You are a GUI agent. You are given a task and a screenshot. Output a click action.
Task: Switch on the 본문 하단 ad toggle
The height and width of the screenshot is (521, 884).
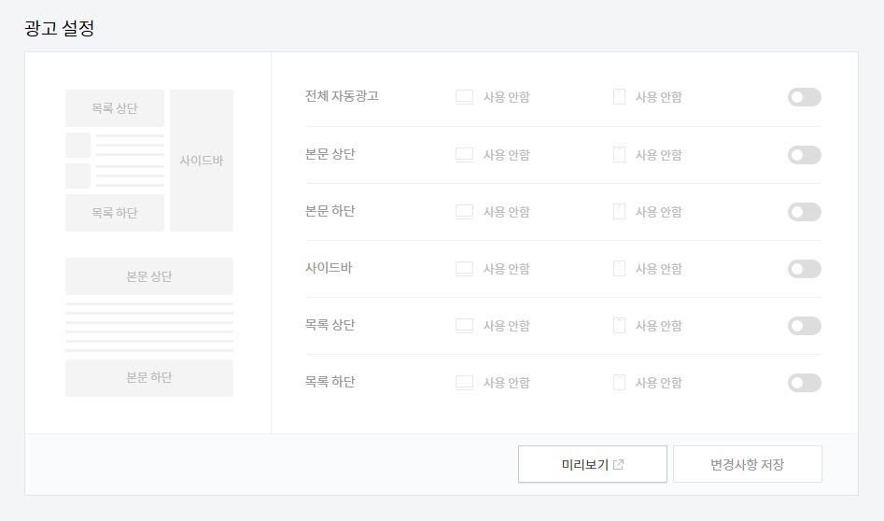pos(805,212)
